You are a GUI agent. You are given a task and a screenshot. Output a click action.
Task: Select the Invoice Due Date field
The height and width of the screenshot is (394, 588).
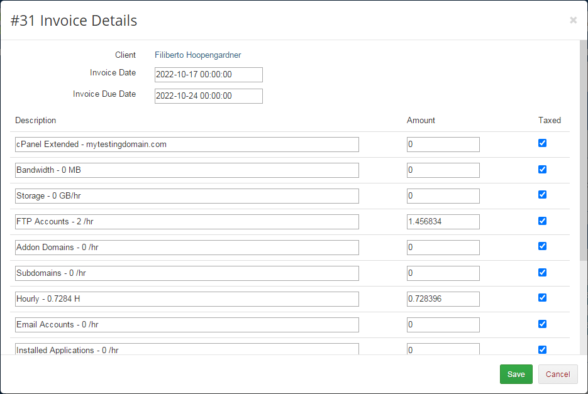click(x=208, y=96)
